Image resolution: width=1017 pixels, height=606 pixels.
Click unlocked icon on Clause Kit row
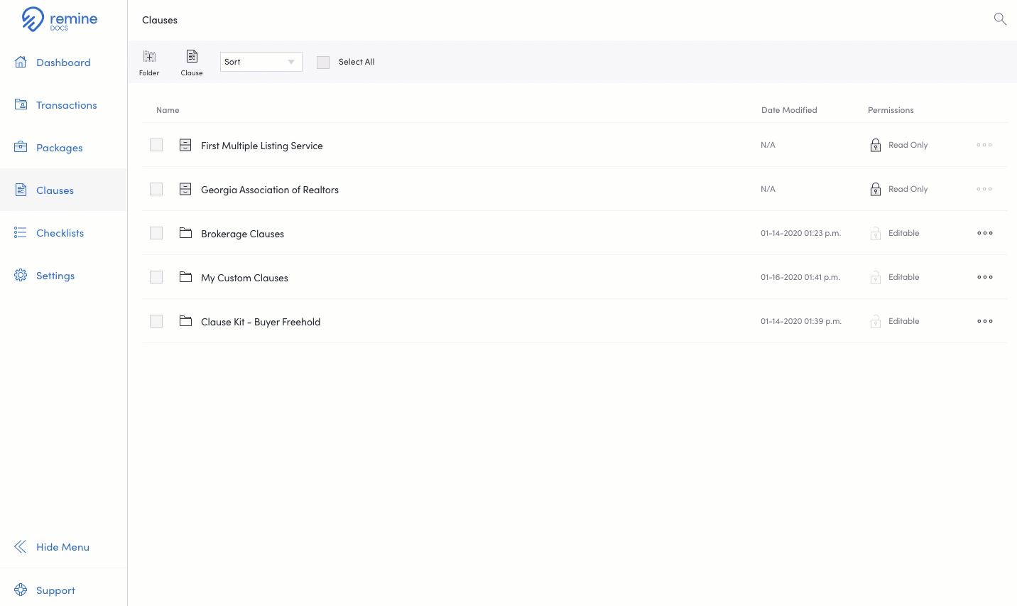pyautogui.click(x=876, y=321)
